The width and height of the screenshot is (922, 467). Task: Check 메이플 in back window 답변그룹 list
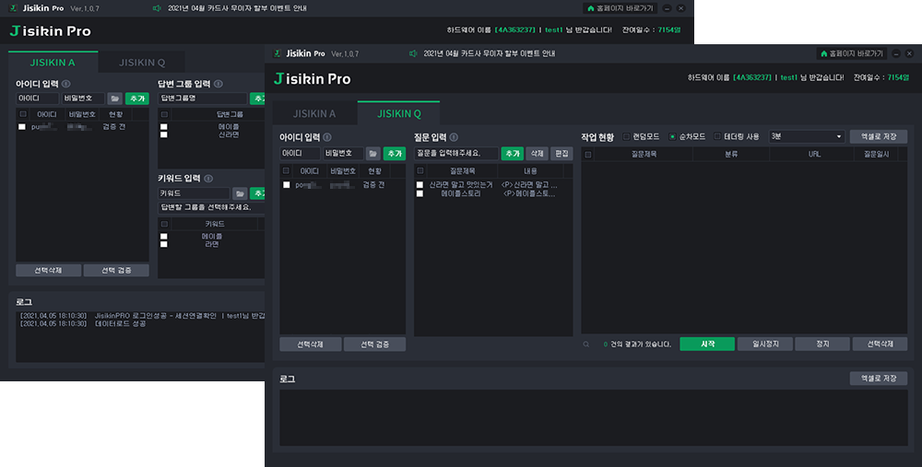coord(163,127)
